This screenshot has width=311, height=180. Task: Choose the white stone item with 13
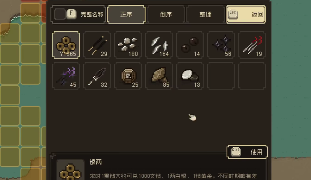click(x=190, y=76)
